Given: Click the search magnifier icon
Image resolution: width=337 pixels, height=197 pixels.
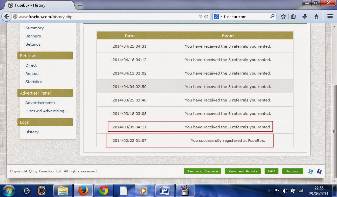Looking at the screenshot, I should click(x=272, y=16).
